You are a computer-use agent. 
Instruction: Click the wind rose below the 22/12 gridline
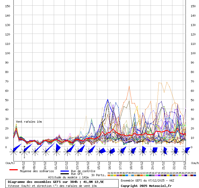pos(175,152)
